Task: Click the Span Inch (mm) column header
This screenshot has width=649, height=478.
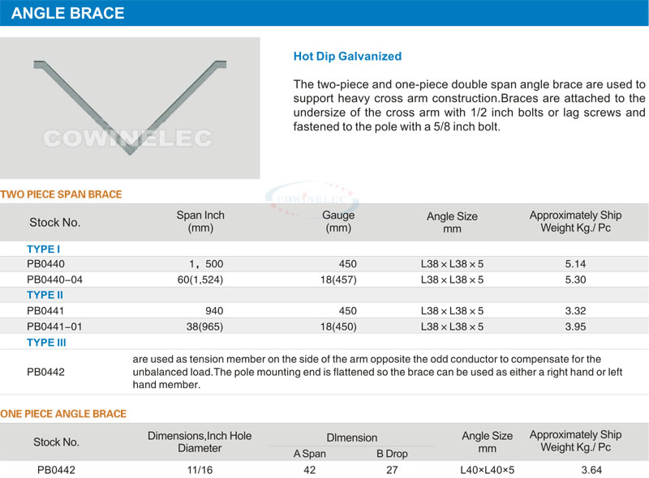Action: pyautogui.click(x=200, y=222)
